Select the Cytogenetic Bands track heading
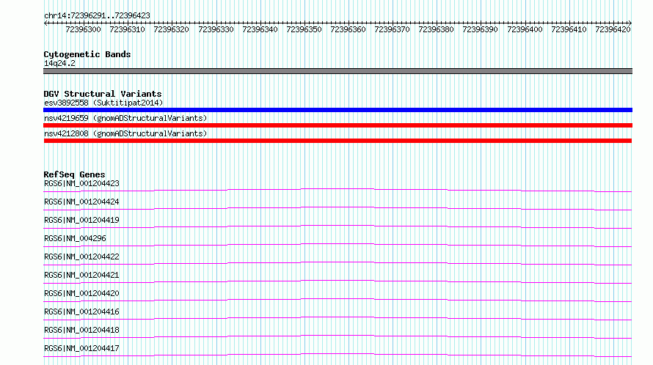653x365 pixels. tap(87, 54)
